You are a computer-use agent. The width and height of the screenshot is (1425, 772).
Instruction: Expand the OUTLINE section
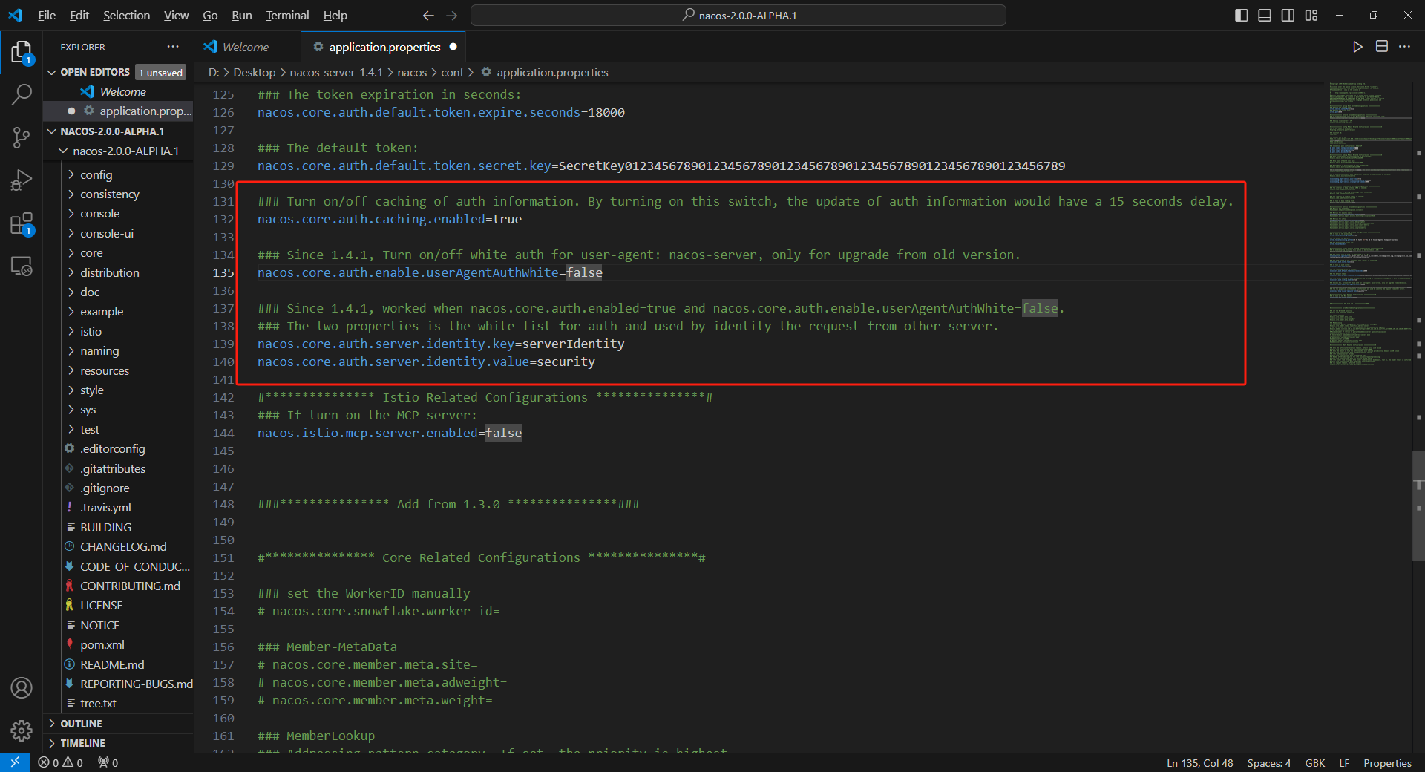81,724
